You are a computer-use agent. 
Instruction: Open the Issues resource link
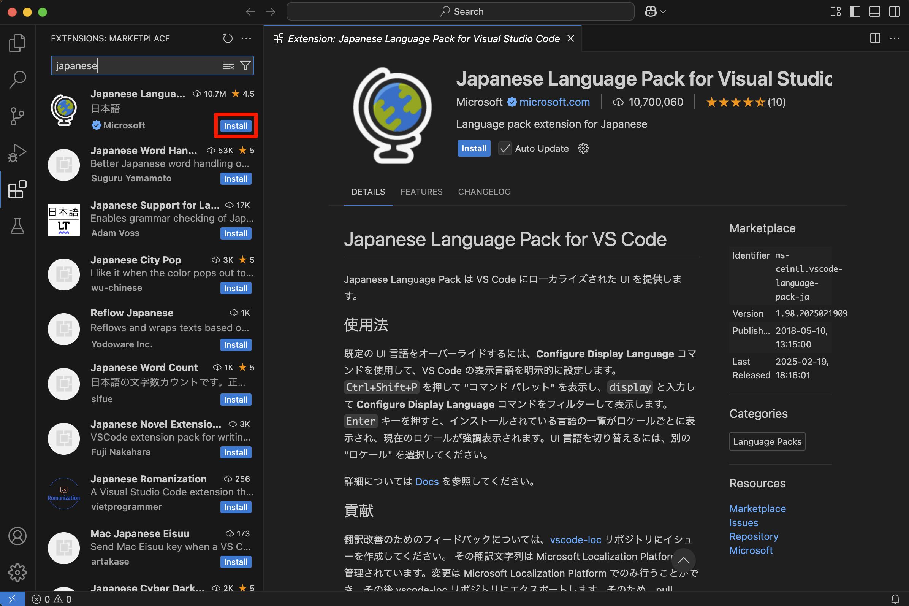(x=744, y=522)
